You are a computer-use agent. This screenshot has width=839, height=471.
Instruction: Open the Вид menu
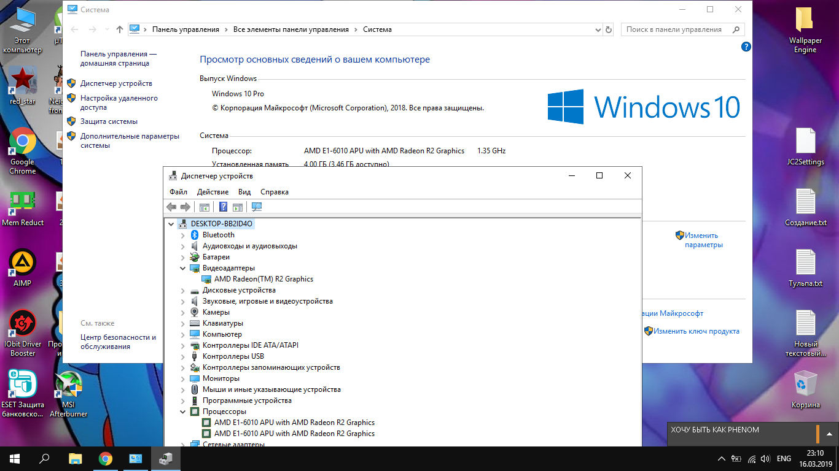tap(244, 192)
